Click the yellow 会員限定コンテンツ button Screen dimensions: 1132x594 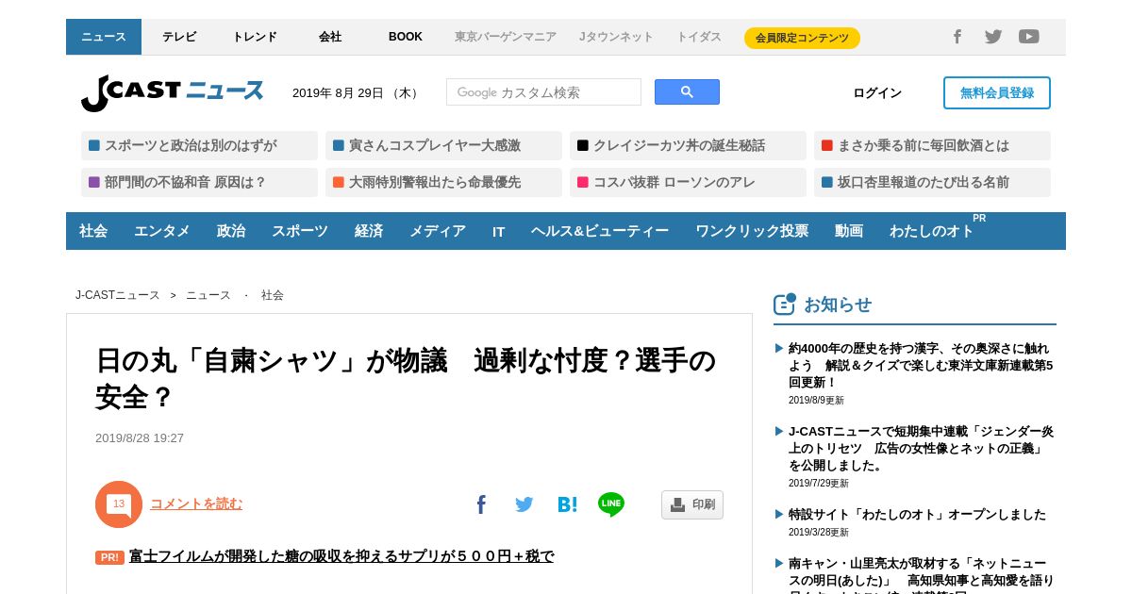[x=802, y=38]
